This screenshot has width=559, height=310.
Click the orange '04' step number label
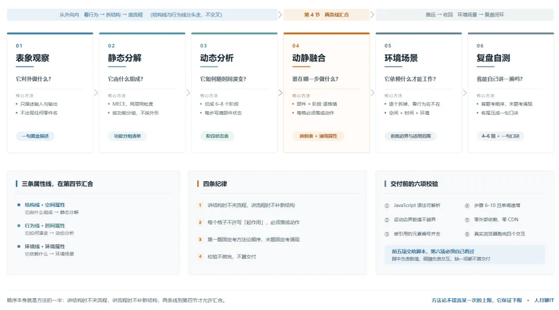point(296,46)
